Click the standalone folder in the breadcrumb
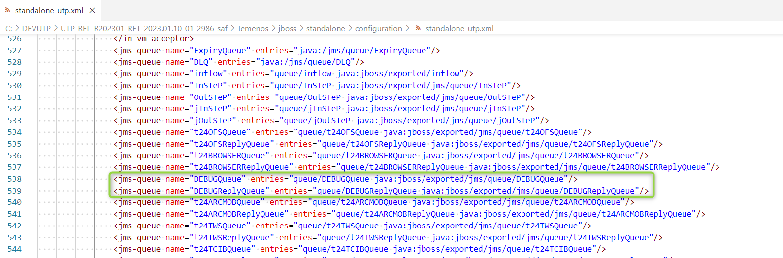This screenshot has width=783, height=258. [326, 28]
